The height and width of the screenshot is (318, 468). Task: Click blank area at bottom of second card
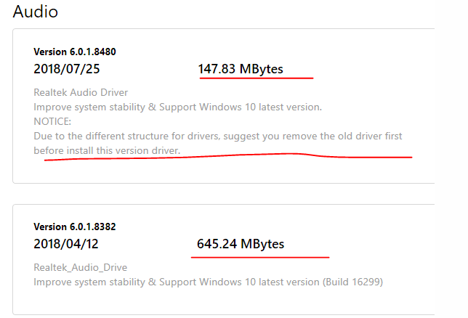(x=224, y=301)
